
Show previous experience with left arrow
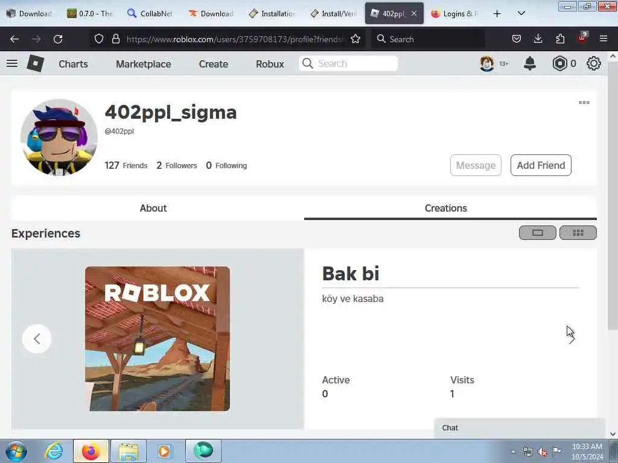[x=37, y=339]
